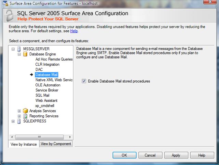
Task: Click the title bar application icon
Action: [3, 3]
